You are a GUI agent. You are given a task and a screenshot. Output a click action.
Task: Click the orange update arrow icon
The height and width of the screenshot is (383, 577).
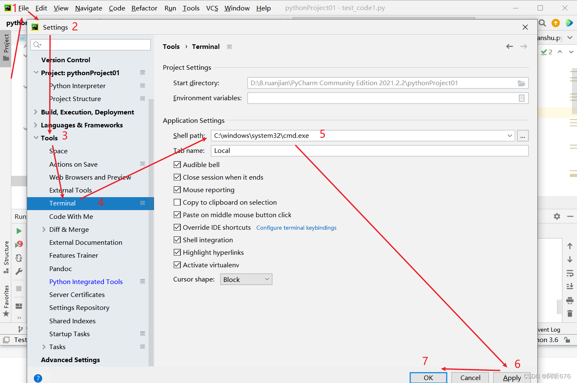[556, 23]
